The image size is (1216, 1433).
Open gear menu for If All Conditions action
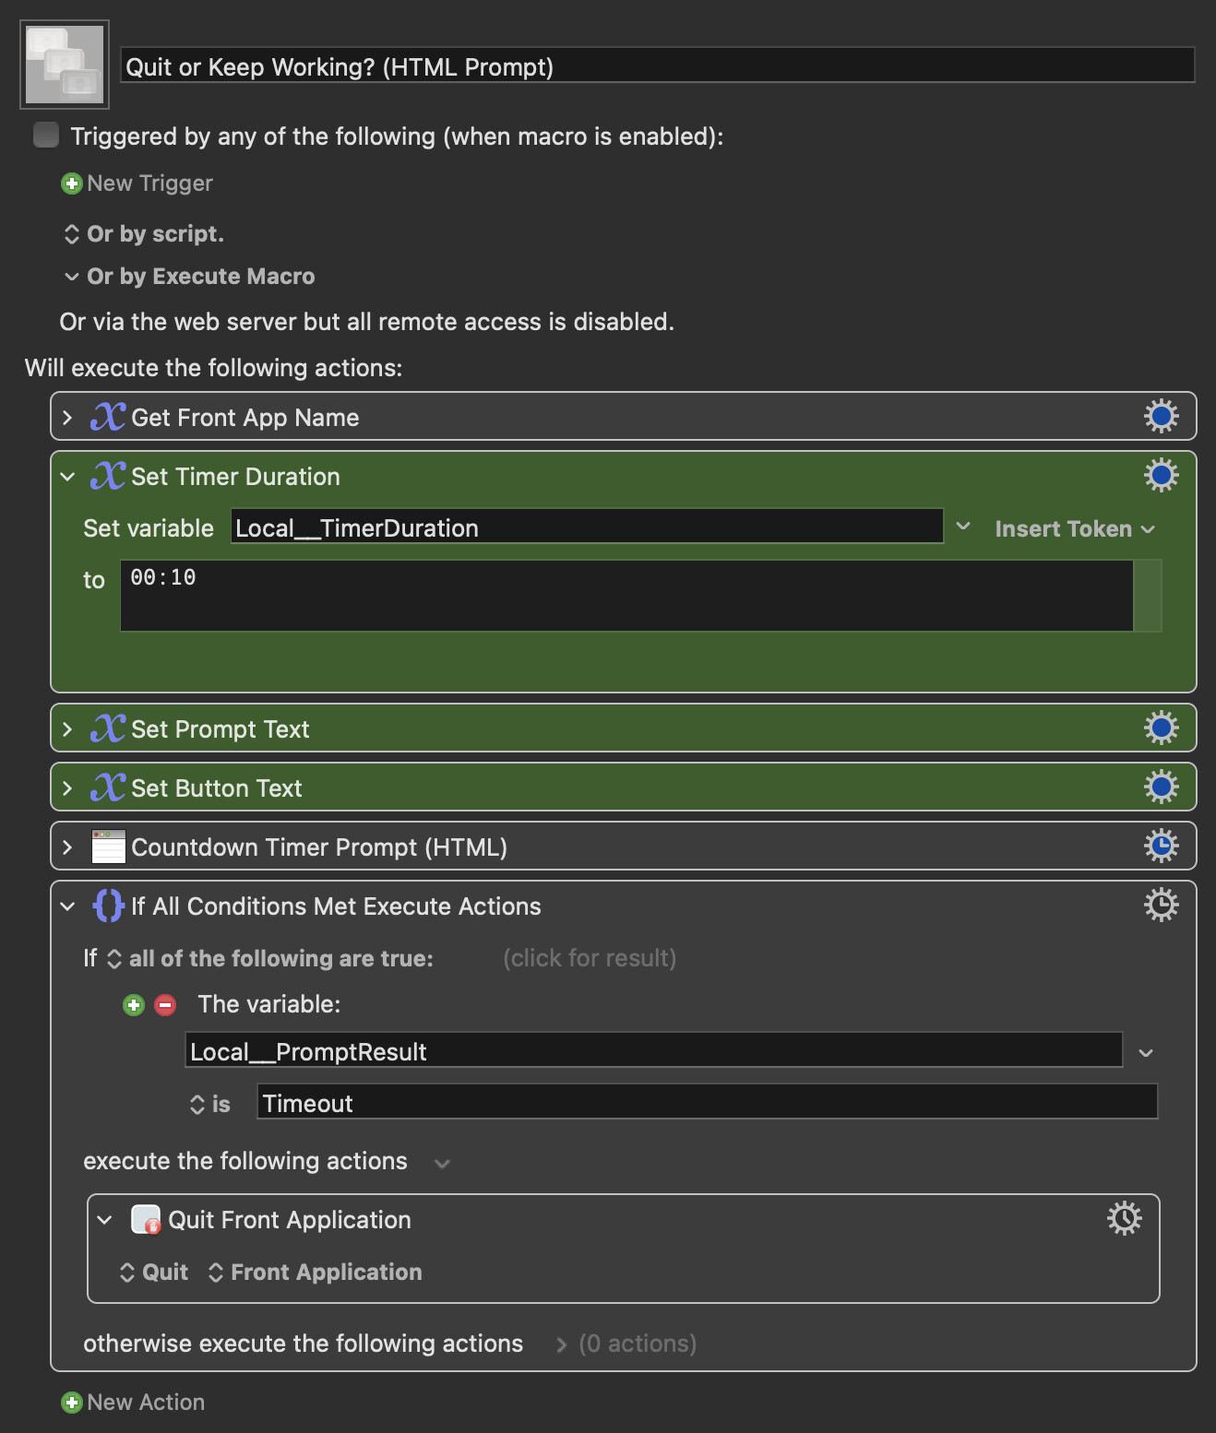pyautogui.click(x=1161, y=906)
